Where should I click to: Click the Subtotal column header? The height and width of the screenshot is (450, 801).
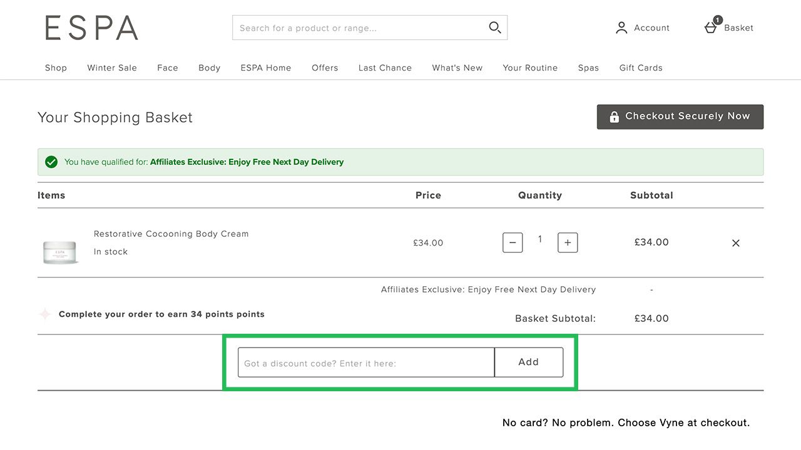[x=651, y=196]
